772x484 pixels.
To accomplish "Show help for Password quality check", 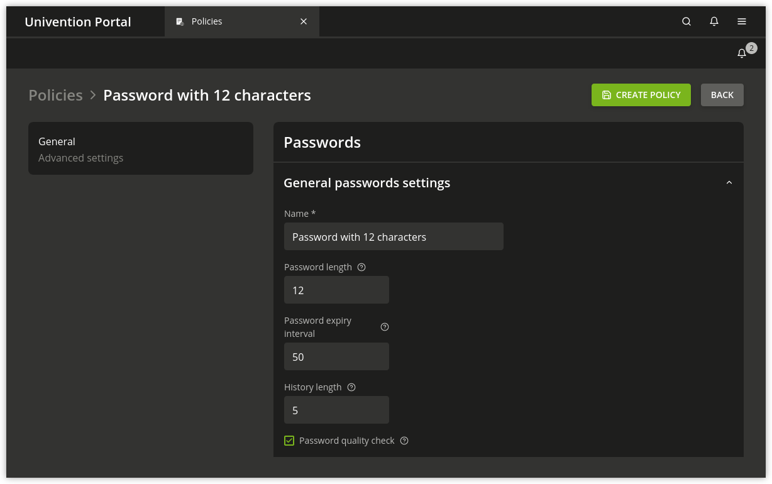I will pos(404,441).
